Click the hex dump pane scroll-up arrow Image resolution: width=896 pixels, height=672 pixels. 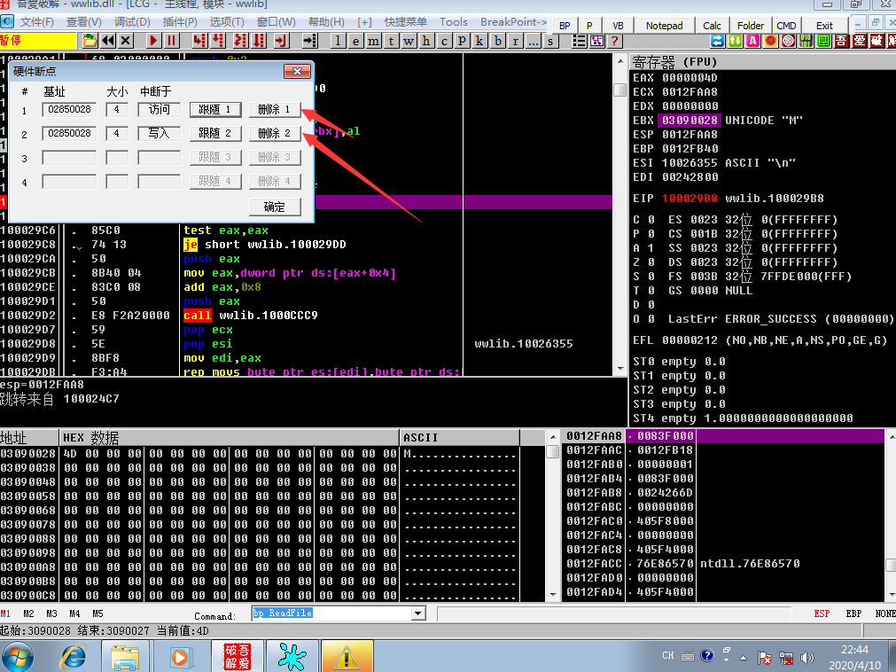pyautogui.click(x=552, y=437)
